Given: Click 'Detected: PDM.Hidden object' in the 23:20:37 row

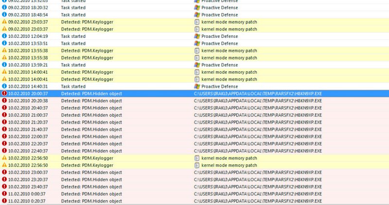Looking at the screenshot, I should tap(91, 180).
